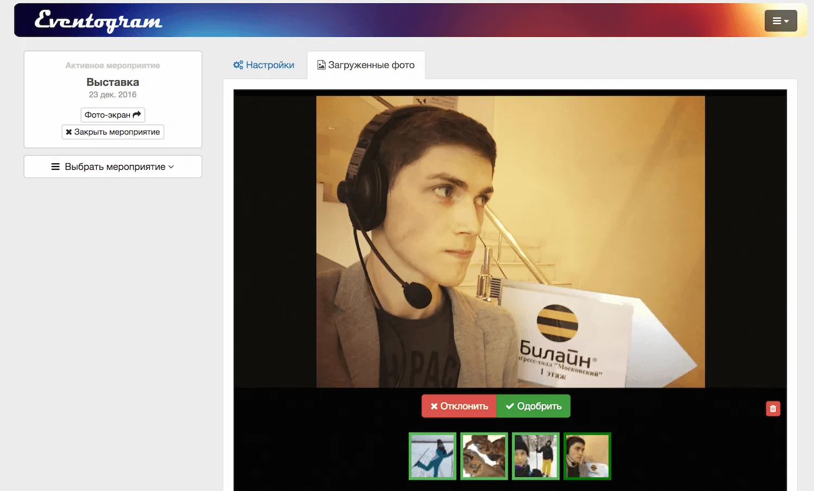Expand the Выбрать мероприятие chevron arrow
The width and height of the screenshot is (814, 491).
pos(171,167)
